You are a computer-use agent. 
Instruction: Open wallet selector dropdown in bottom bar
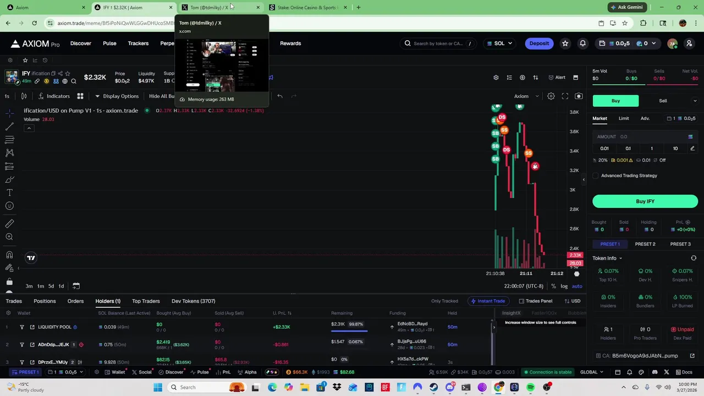pyautogui.click(x=65, y=372)
